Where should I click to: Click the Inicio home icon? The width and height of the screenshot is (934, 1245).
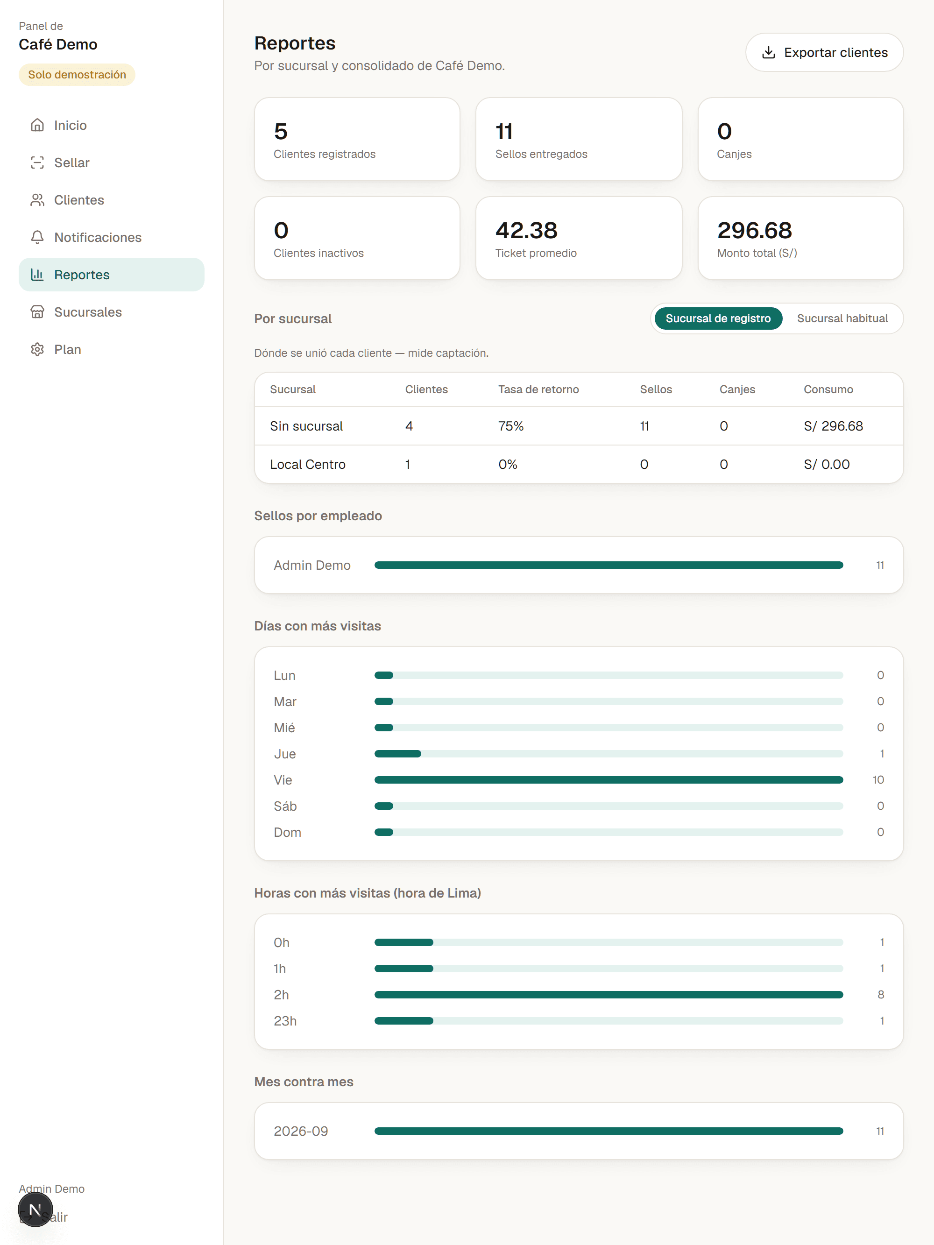pyautogui.click(x=37, y=125)
